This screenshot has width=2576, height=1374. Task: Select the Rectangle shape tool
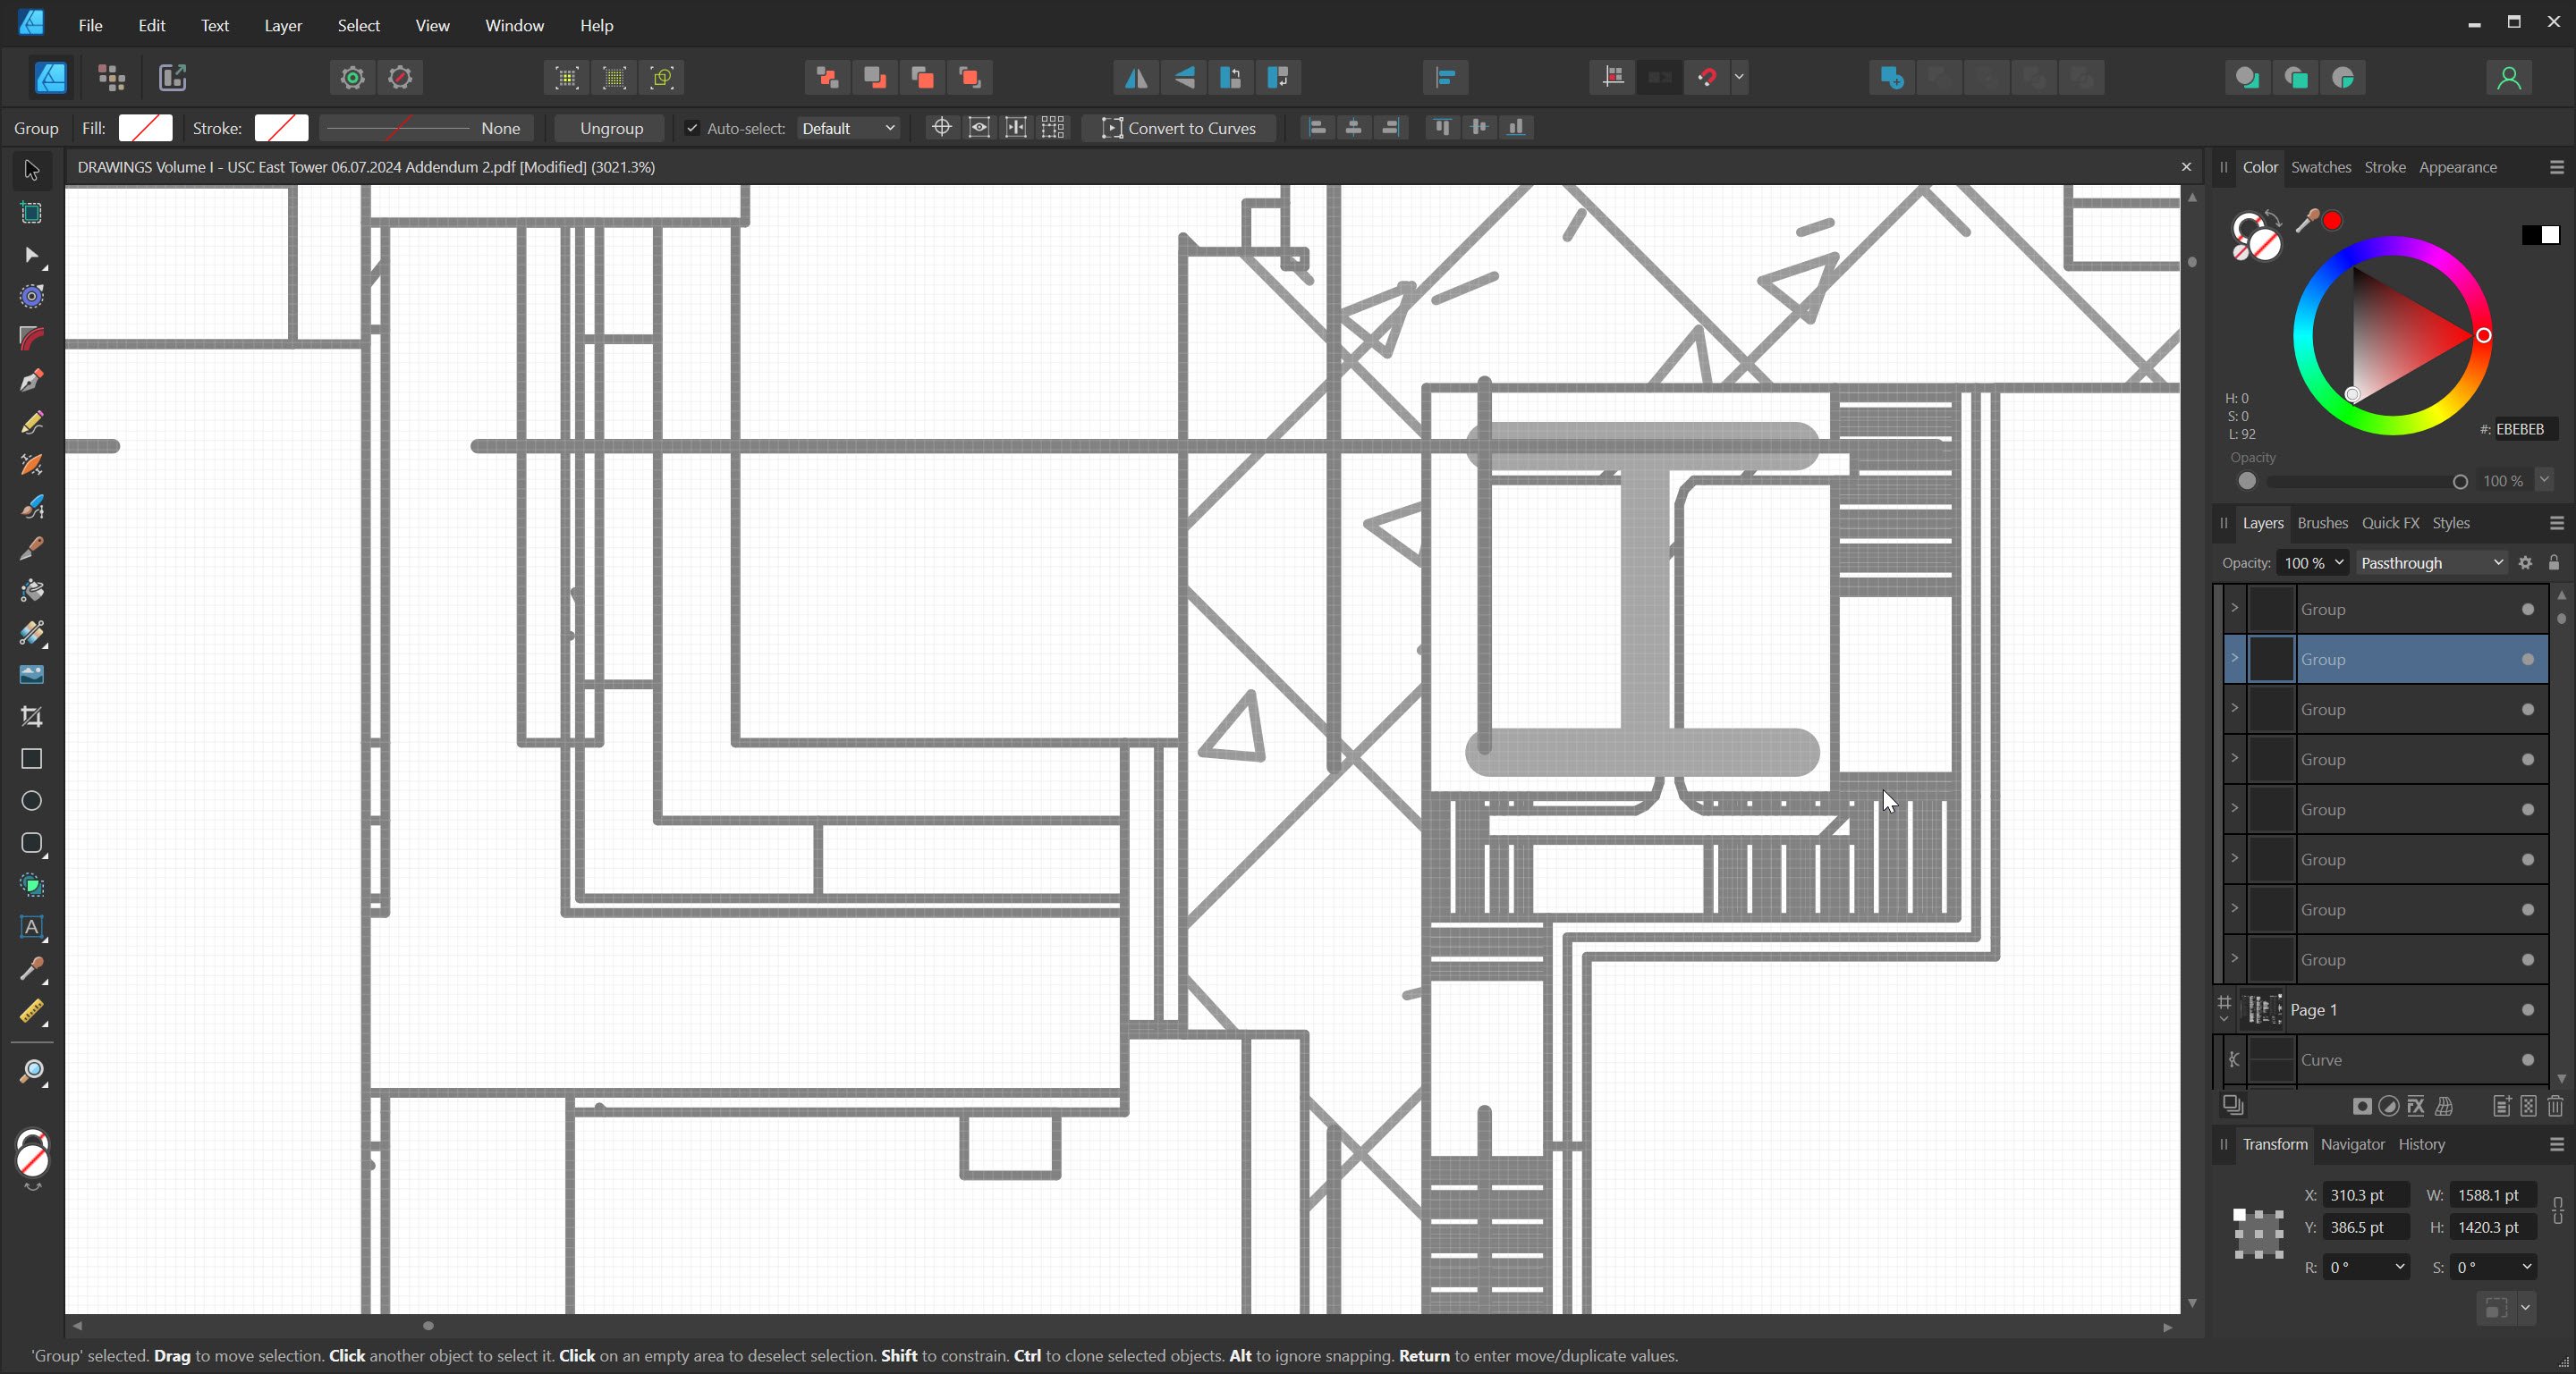click(31, 760)
